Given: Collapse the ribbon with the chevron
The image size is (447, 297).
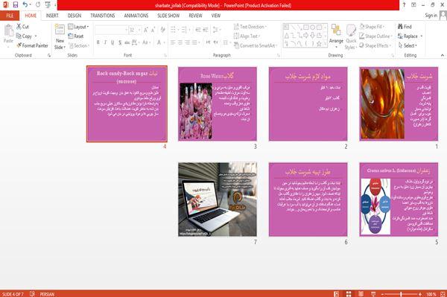Looking at the screenshot, I should click(442, 55).
